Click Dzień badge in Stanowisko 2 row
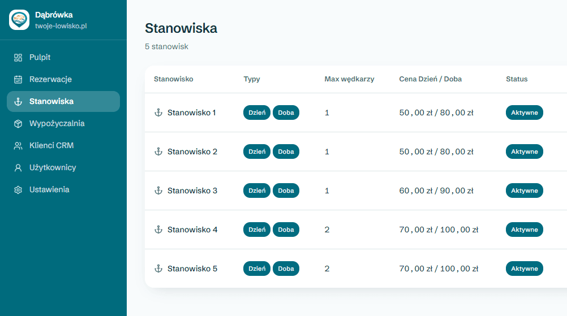Screen dimensions: 567x316 (257, 151)
